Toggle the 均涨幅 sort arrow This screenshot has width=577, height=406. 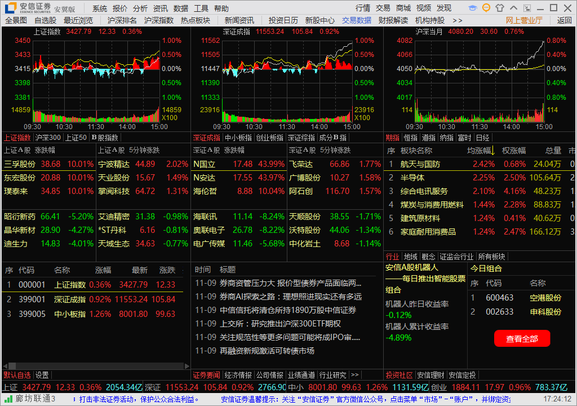point(492,151)
